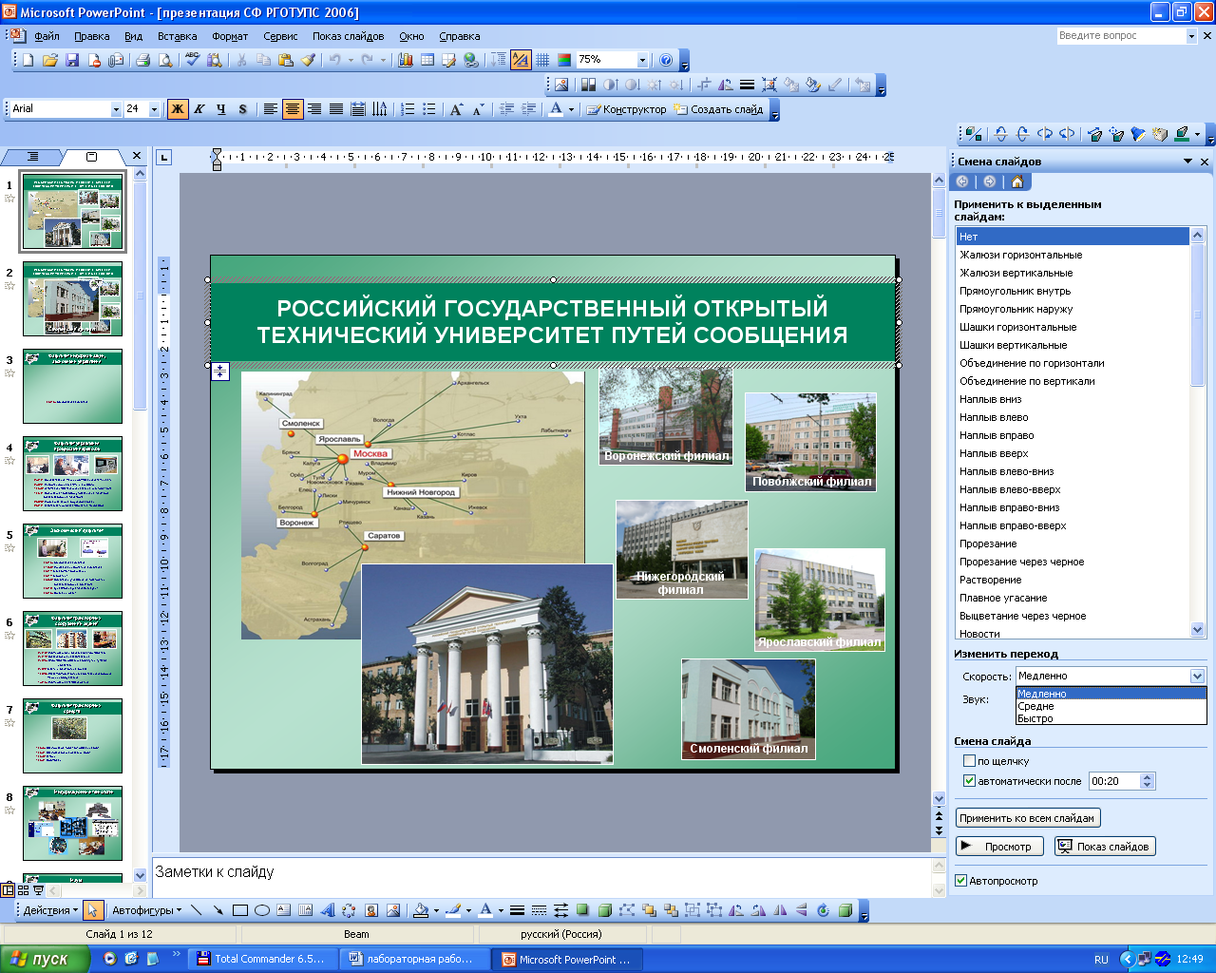The width and height of the screenshot is (1216, 973).
Task: Open fill color dropdown arrow
Action: pos(436,910)
